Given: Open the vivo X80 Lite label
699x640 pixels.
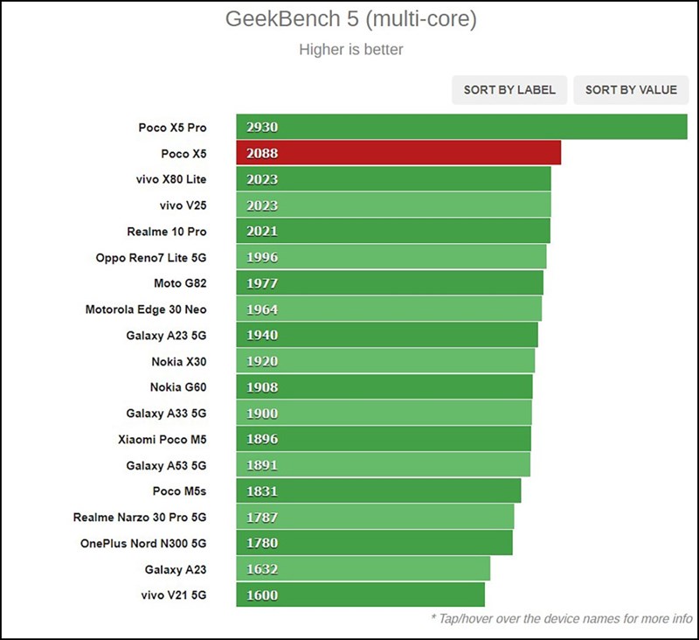Looking at the screenshot, I should [x=166, y=180].
